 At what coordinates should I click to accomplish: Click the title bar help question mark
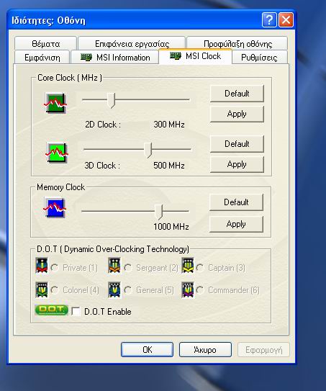(269, 19)
